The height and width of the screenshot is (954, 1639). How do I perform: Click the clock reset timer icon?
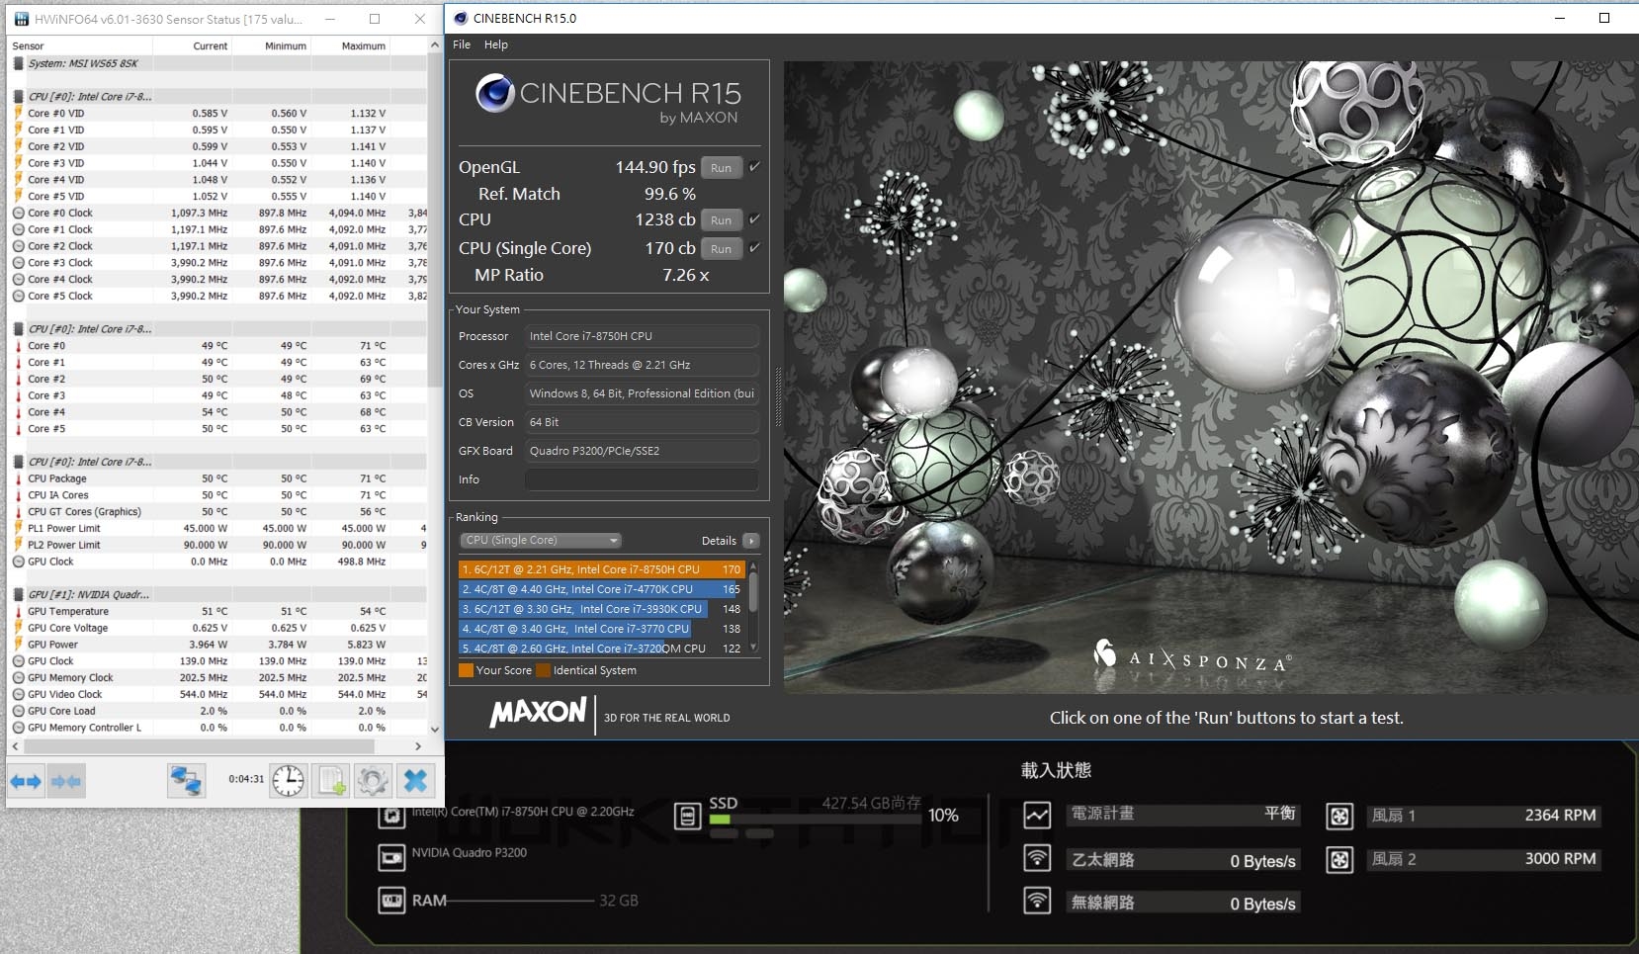[288, 781]
